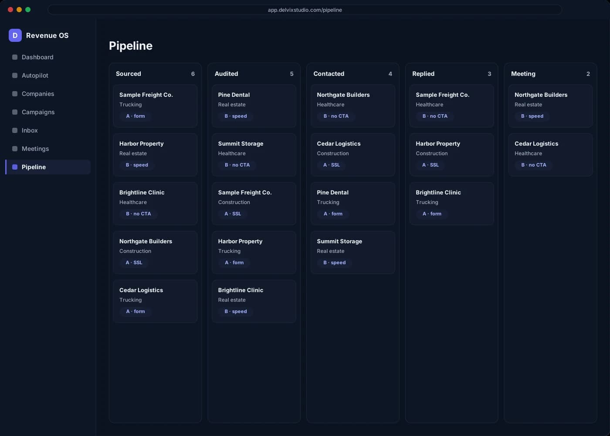610x436 pixels.
Task: Click the Replied column header
Action: point(424,74)
